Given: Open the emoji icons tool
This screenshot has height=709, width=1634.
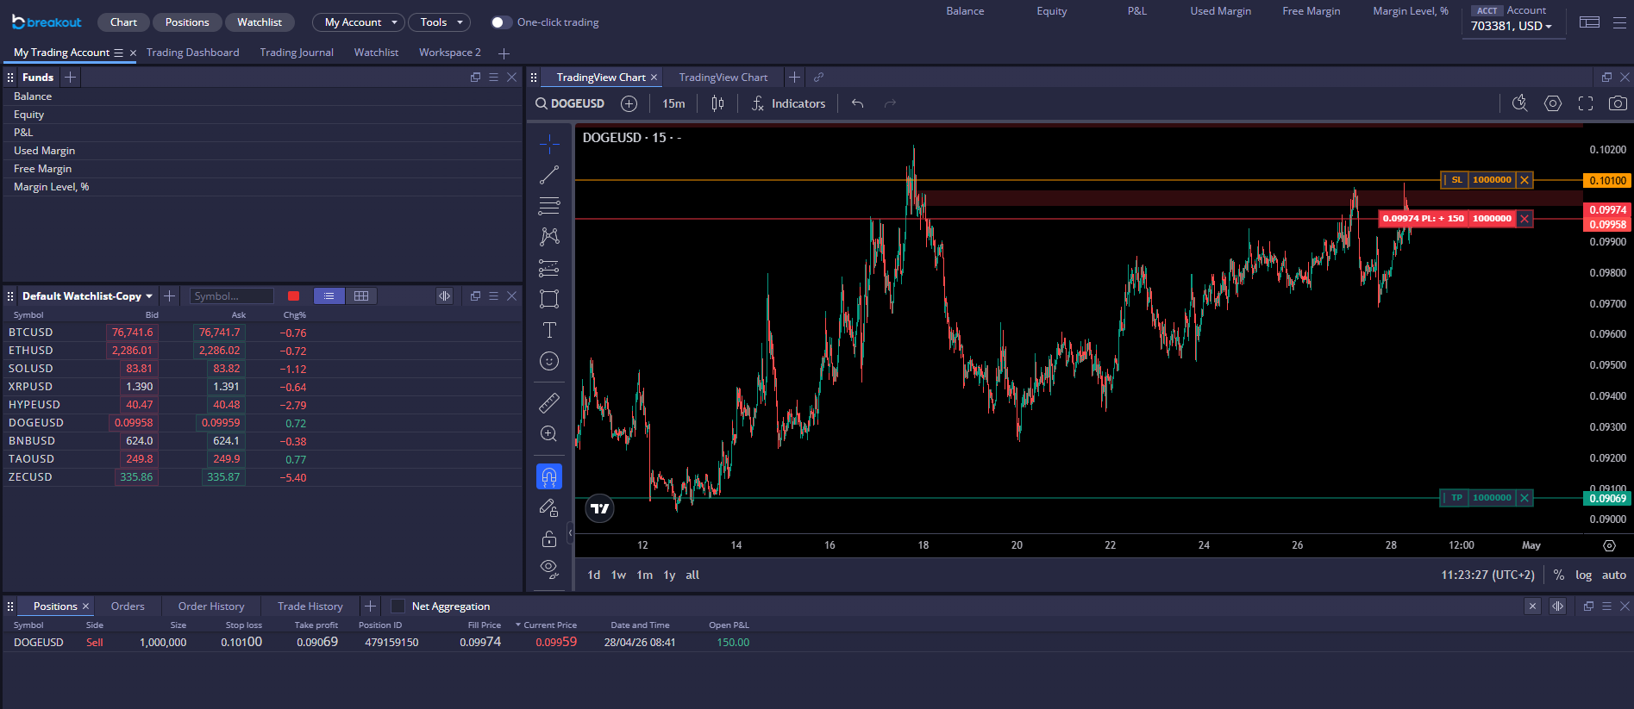Looking at the screenshot, I should [549, 361].
